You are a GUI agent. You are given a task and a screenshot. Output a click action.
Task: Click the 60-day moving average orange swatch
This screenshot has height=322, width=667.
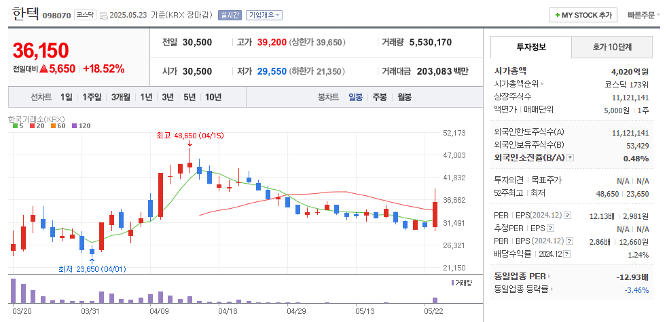pyautogui.click(x=54, y=125)
